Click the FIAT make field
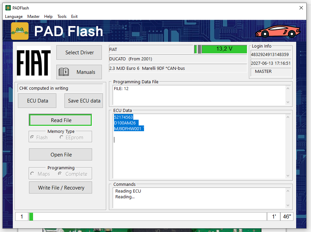 point(151,49)
